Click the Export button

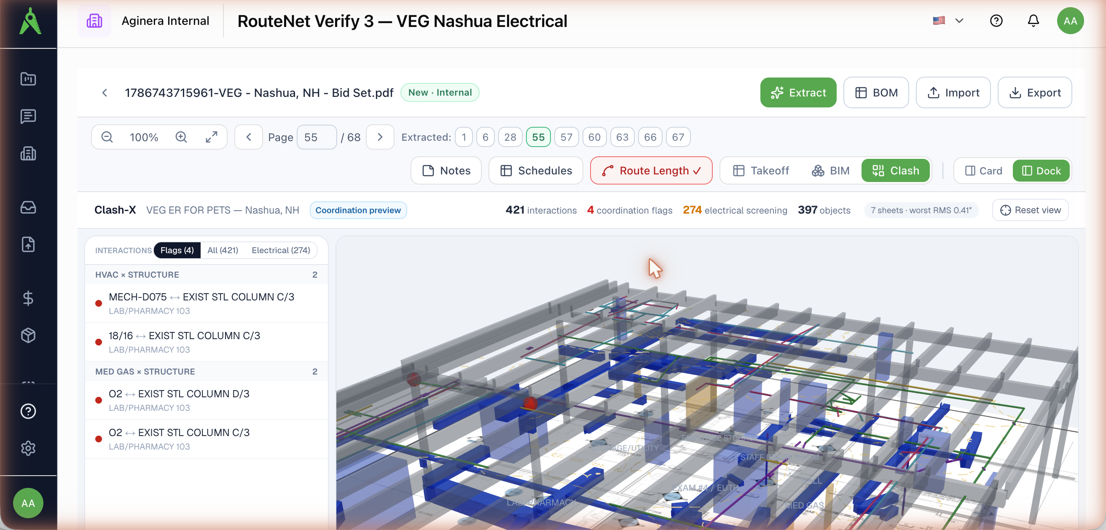1035,93
